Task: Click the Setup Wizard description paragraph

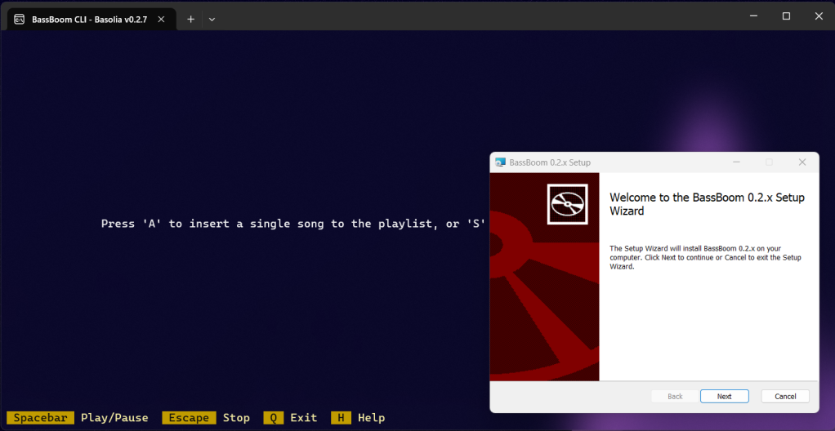Action: click(x=705, y=257)
